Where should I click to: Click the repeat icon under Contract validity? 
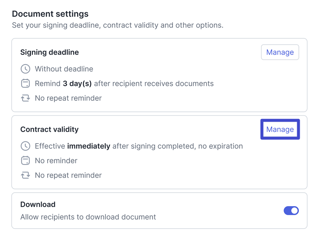pos(26,175)
